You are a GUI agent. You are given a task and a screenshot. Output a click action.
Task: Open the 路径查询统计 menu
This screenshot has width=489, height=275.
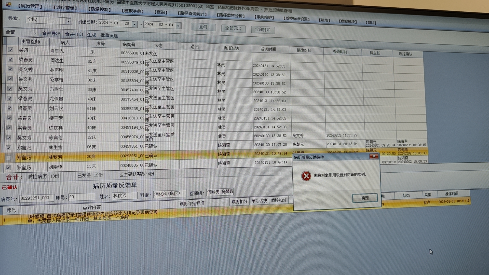pyautogui.click(x=192, y=14)
